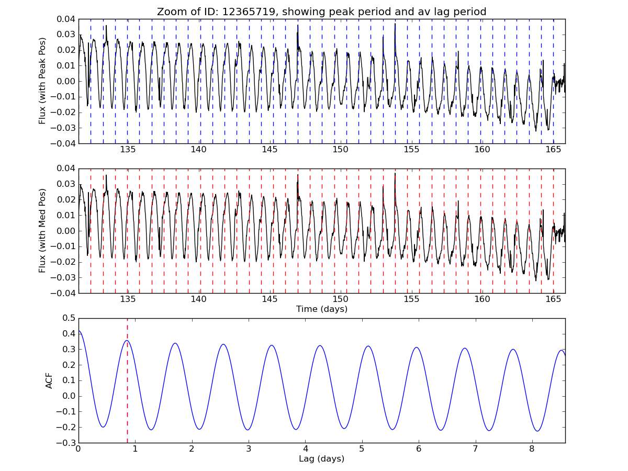This screenshot has width=628, height=471.
Task: Click the ACF curve trough near lag 7.25
Action: click(489, 430)
